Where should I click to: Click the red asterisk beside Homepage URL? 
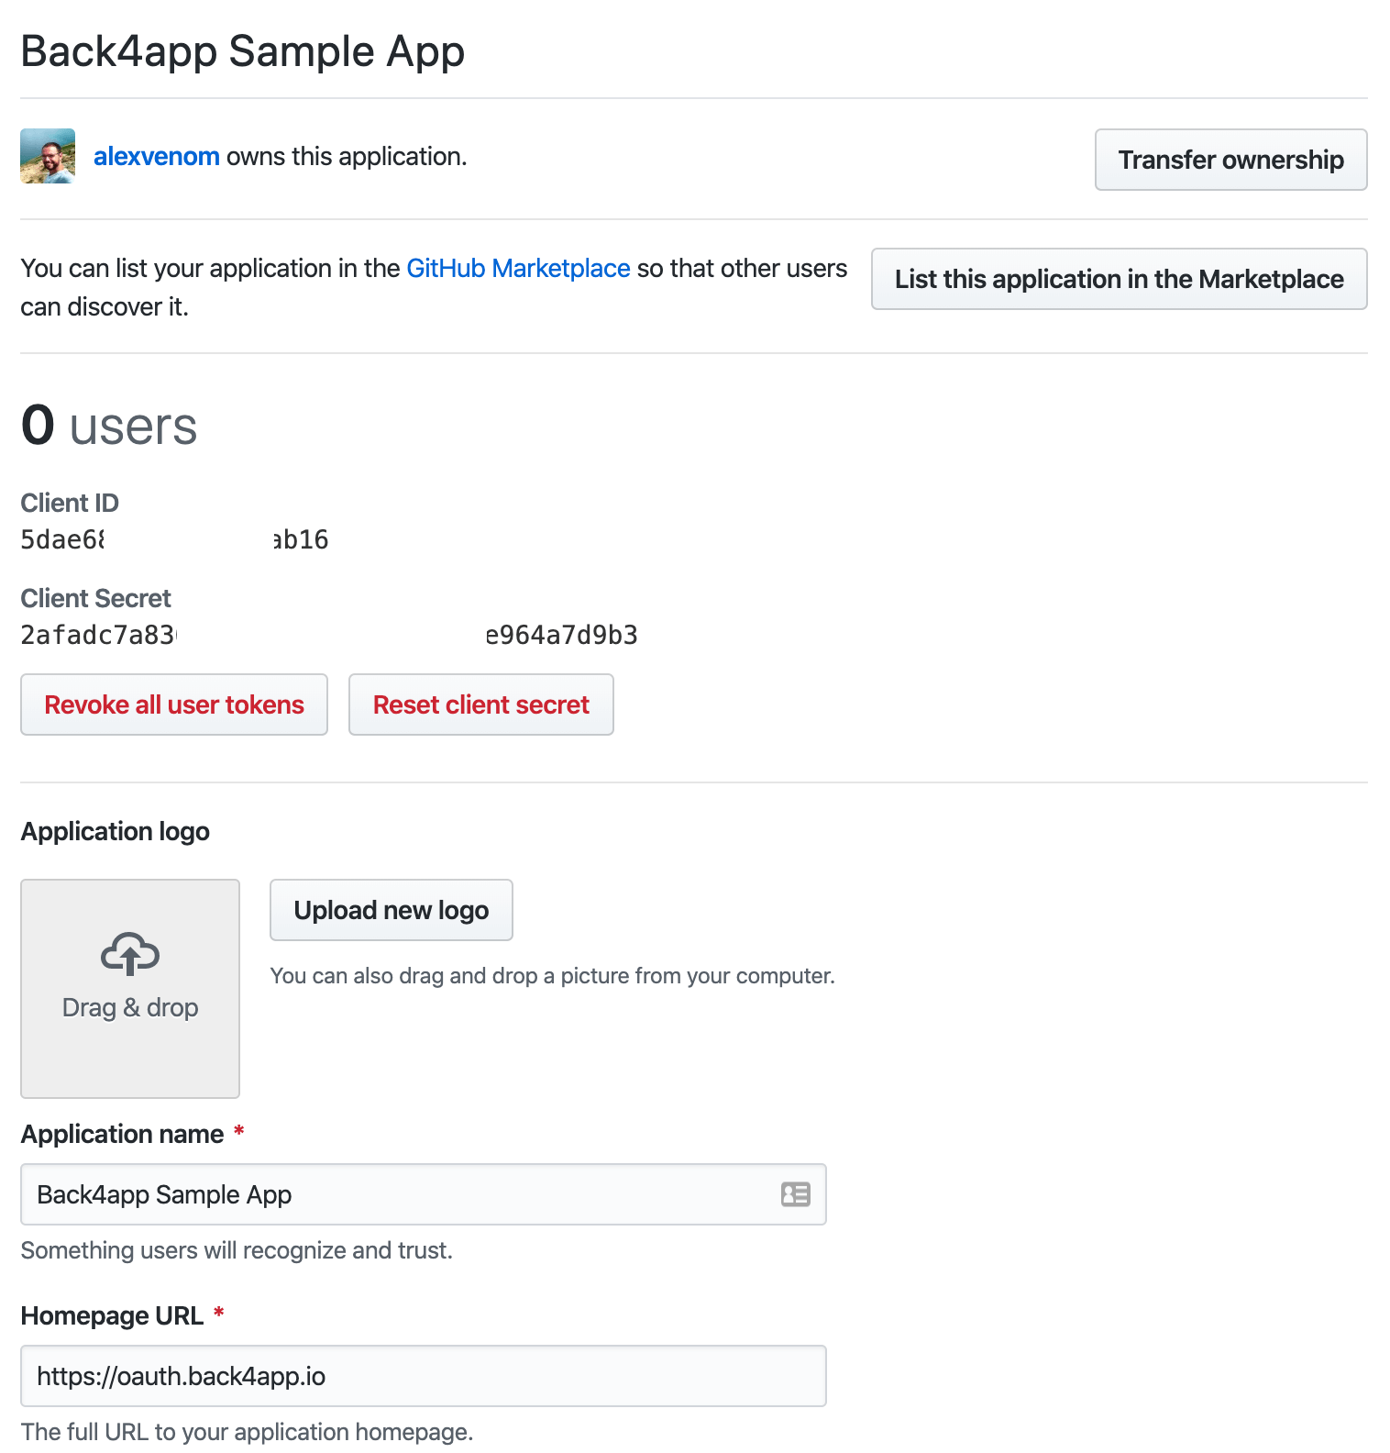218,1314
